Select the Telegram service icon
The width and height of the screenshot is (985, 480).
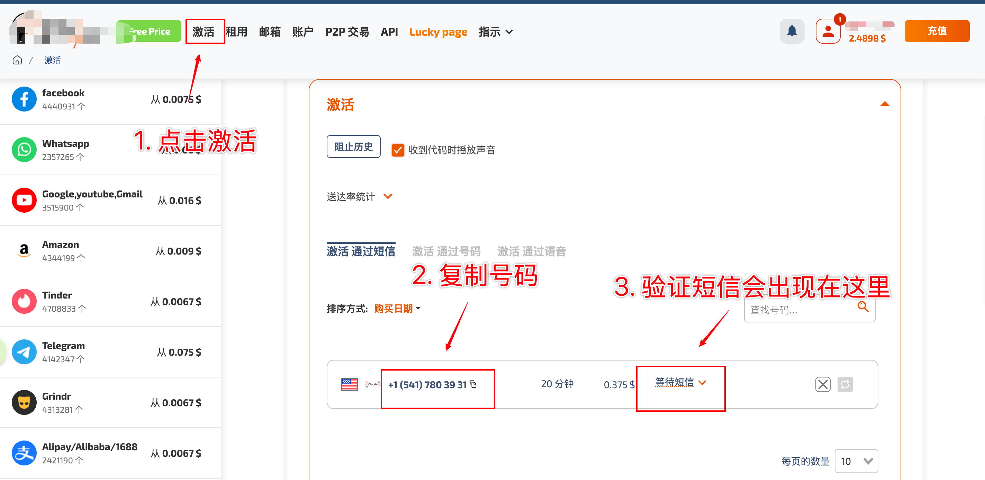[x=24, y=352]
